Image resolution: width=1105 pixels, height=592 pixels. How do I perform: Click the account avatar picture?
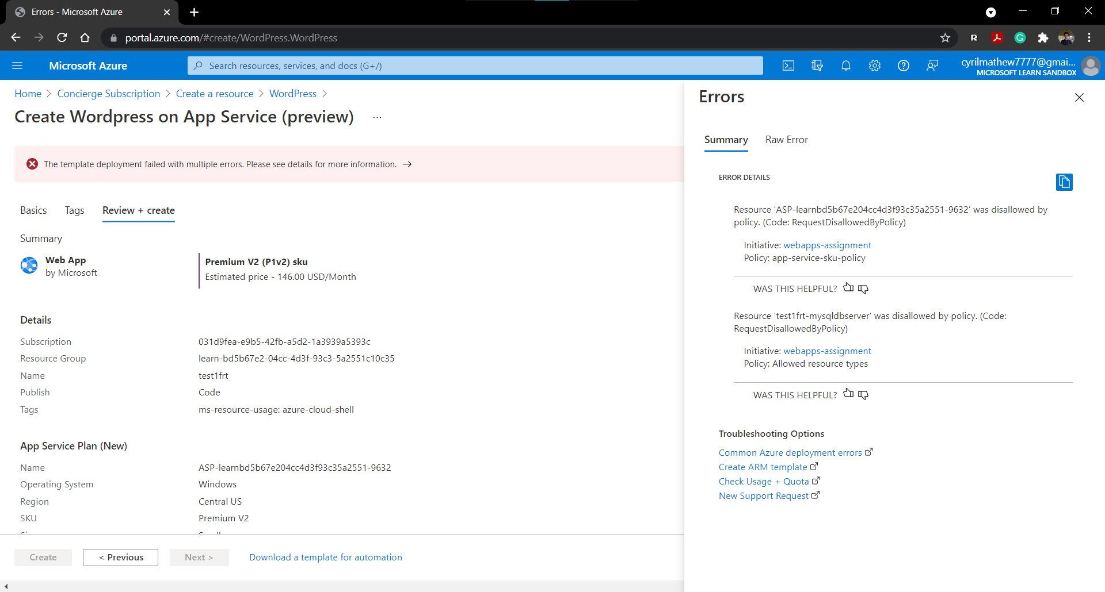coord(1091,66)
